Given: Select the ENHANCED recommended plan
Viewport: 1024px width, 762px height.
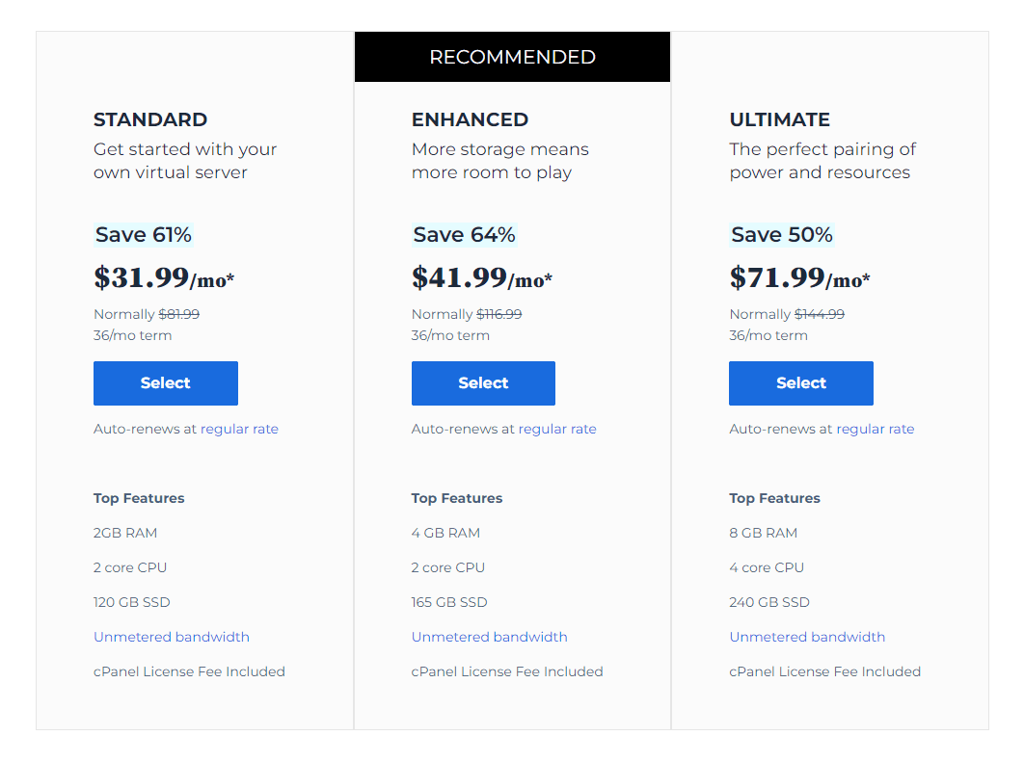Looking at the screenshot, I should point(483,382).
